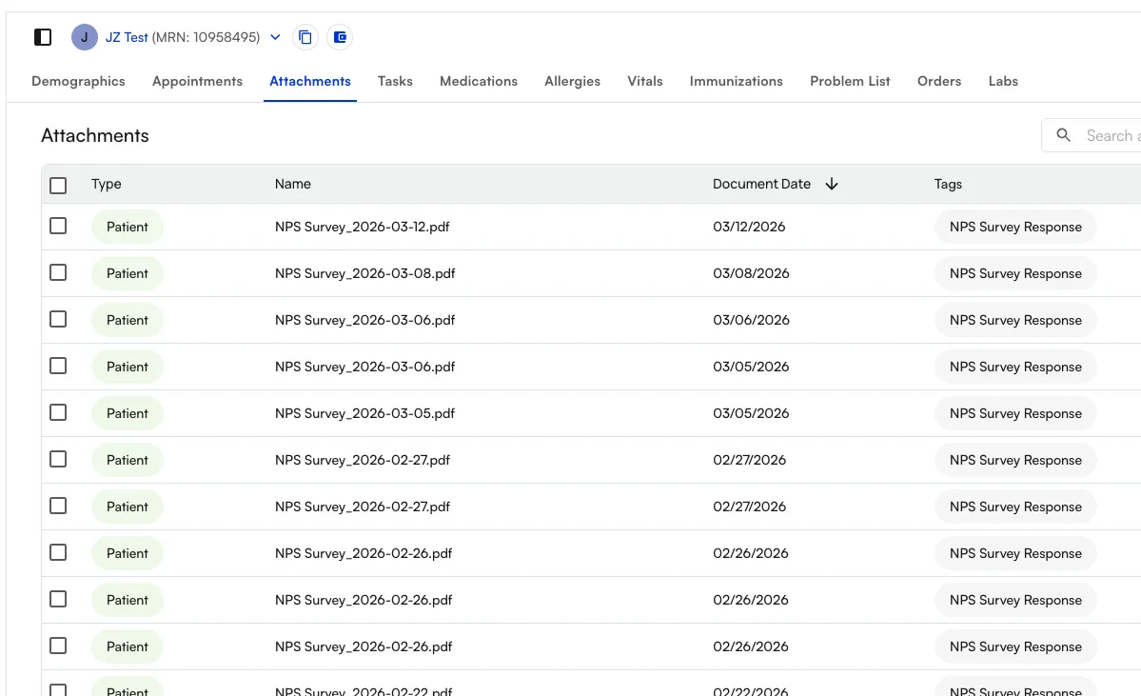Select the Attachments tab
Screen dimensions: 1141x696
[x=310, y=81]
